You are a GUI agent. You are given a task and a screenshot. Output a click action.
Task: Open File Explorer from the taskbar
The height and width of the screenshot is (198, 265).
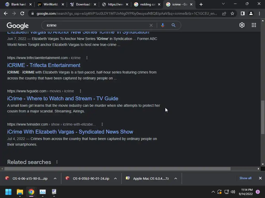tap(20, 192)
